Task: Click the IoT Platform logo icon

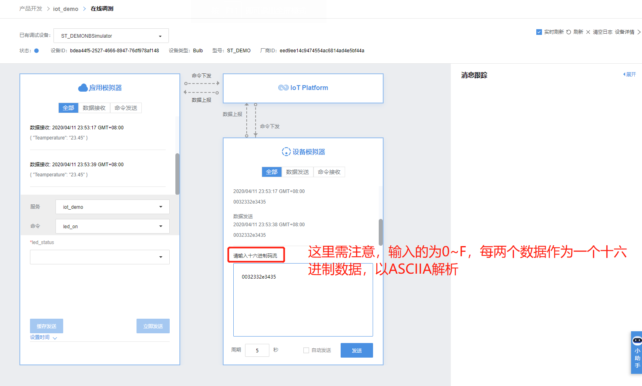Action: [283, 88]
